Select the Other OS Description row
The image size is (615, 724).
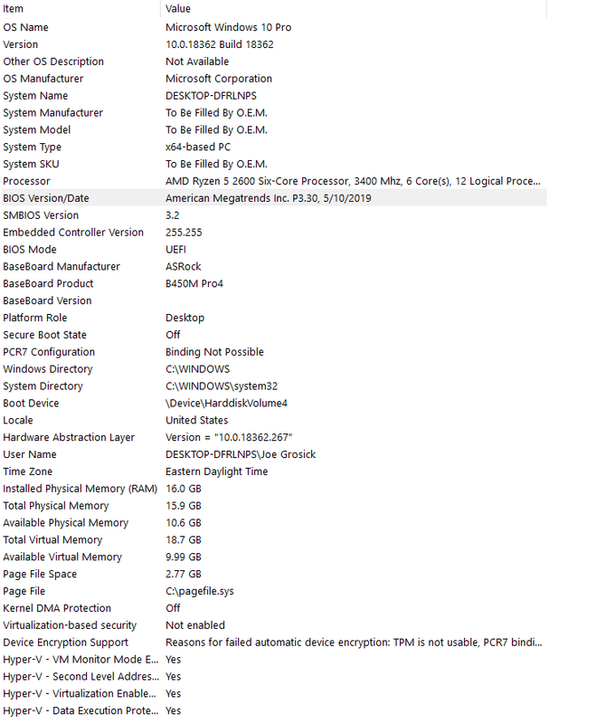point(274,62)
